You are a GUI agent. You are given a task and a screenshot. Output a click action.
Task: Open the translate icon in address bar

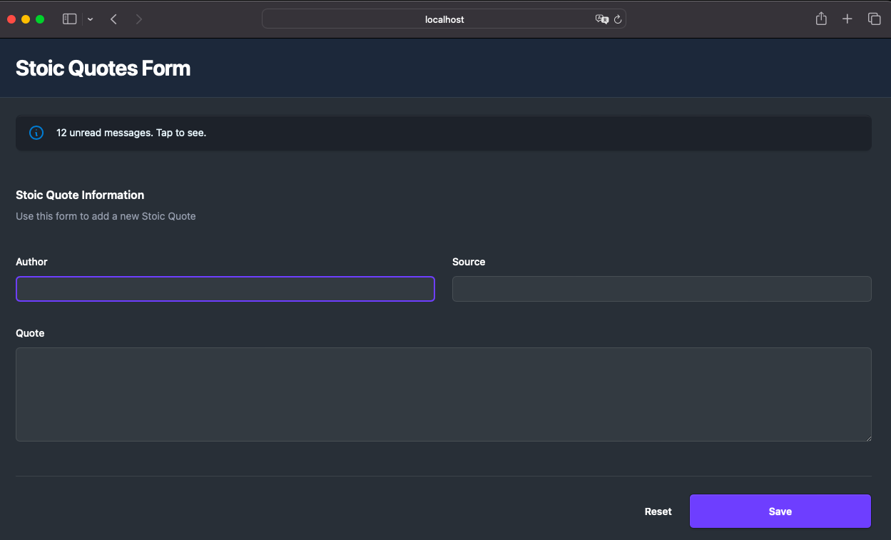click(x=601, y=19)
